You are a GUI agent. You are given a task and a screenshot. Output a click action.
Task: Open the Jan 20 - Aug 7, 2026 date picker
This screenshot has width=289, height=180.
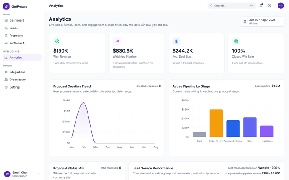[262, 22]
